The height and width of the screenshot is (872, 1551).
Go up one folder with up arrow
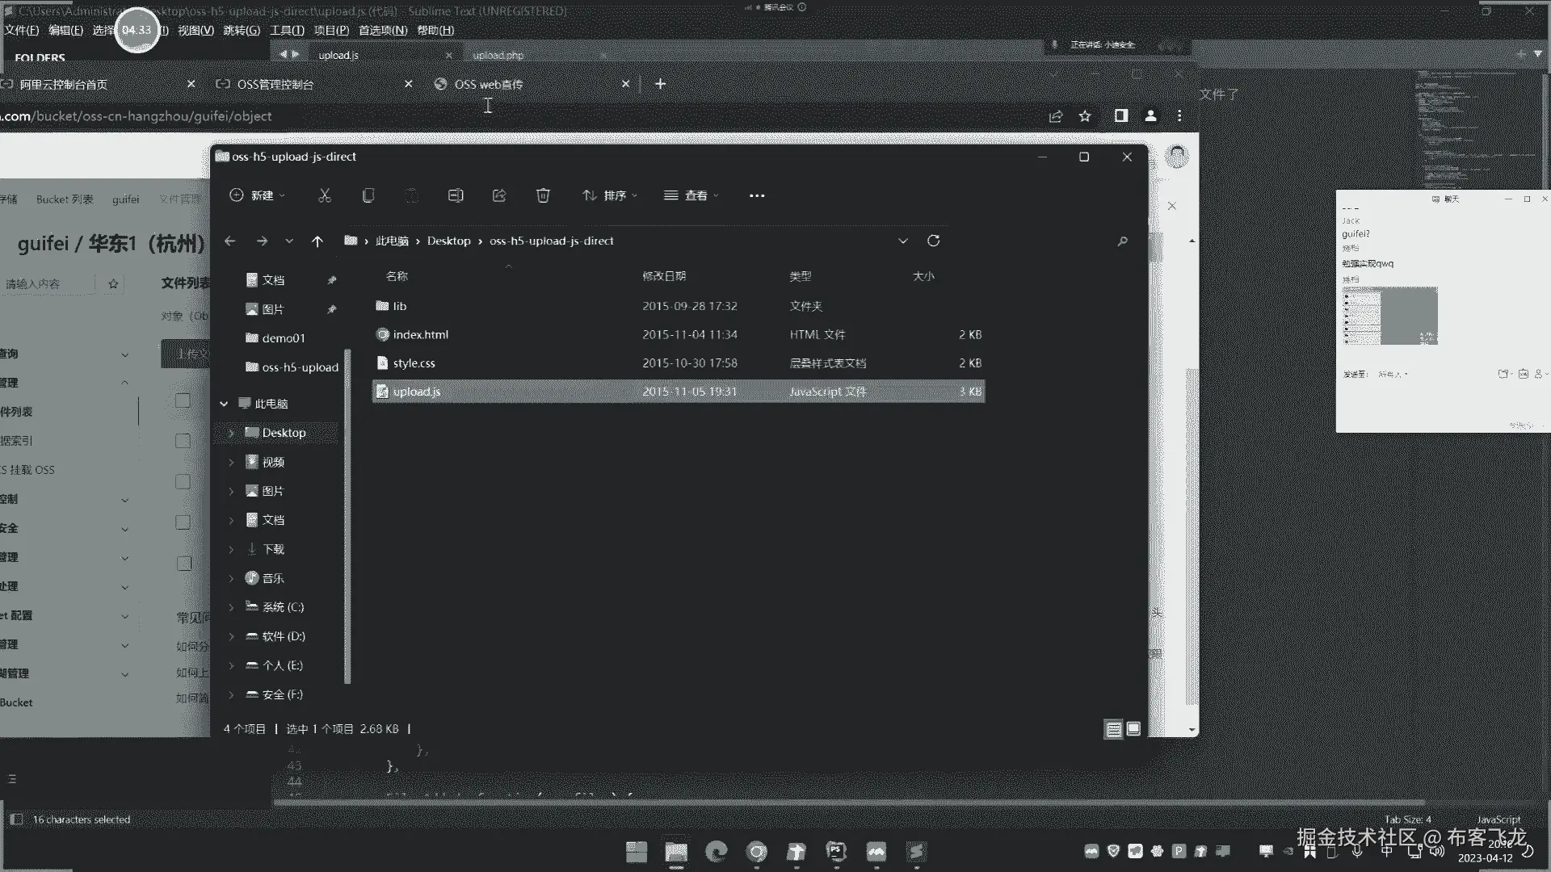pos(317,241)
